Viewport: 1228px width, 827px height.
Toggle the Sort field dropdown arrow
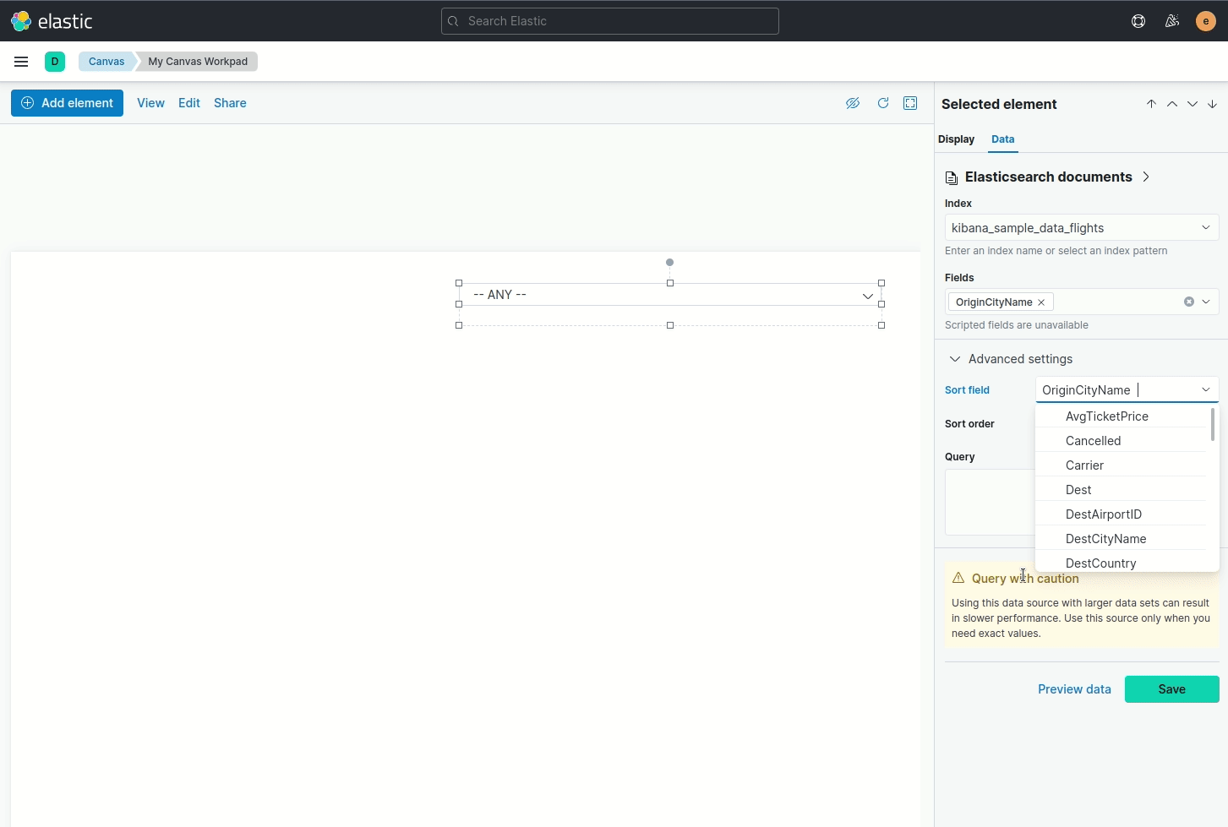[x=1206, y=389]
